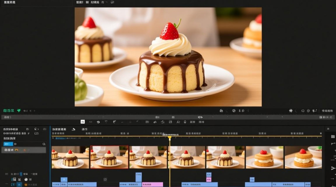Select the white highlighted square tool in the toolbar
This screenshot has width=336, height=187.
(x=83, y=122)
